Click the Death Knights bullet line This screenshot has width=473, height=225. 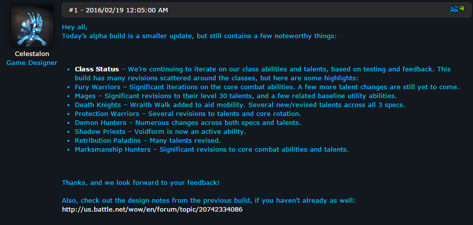(240, 105)
